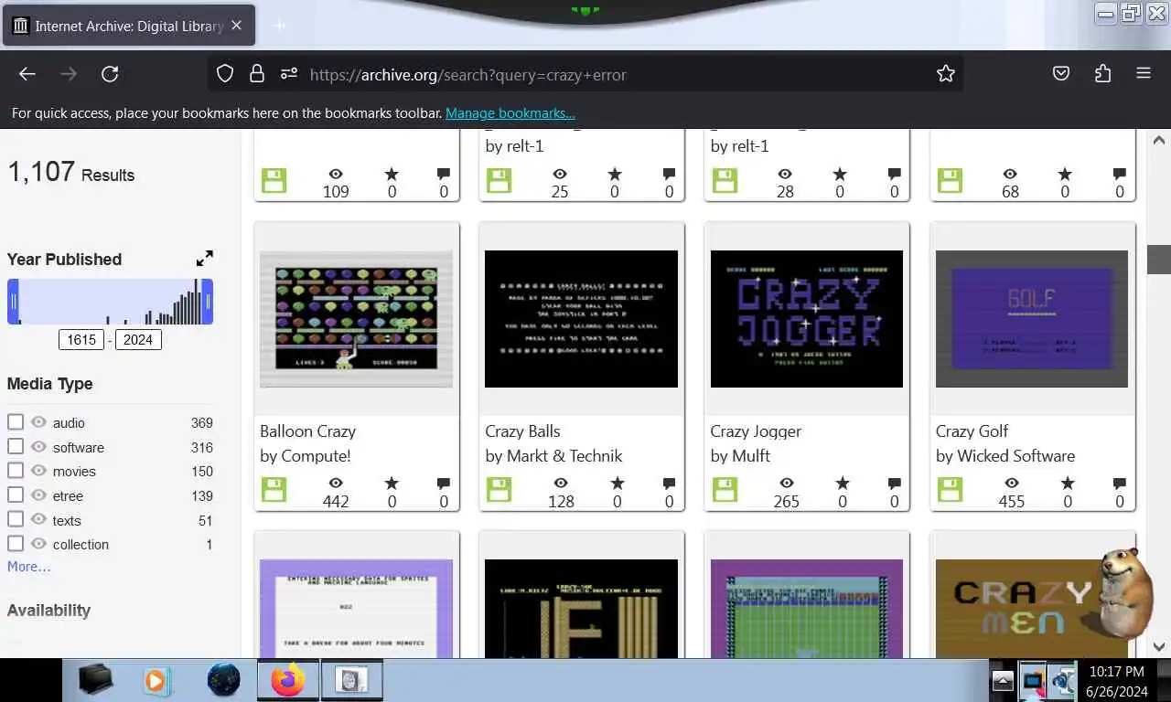
Task: Click the tracking protection shield icon
Action: click(225, 74)
